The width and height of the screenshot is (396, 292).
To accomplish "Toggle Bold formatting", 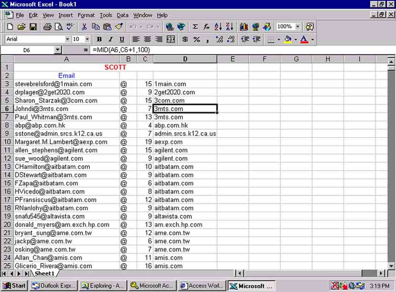I will (99, 39).
